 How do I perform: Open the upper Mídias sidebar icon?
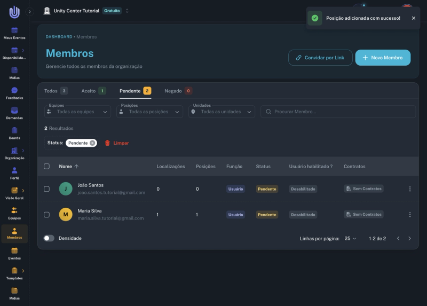[14, 70]
